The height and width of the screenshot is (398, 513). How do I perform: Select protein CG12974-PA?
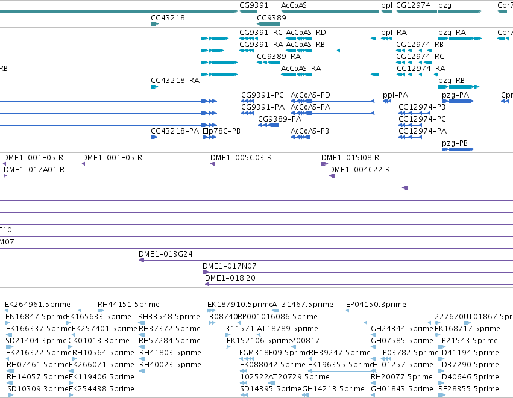click(423, 131)
